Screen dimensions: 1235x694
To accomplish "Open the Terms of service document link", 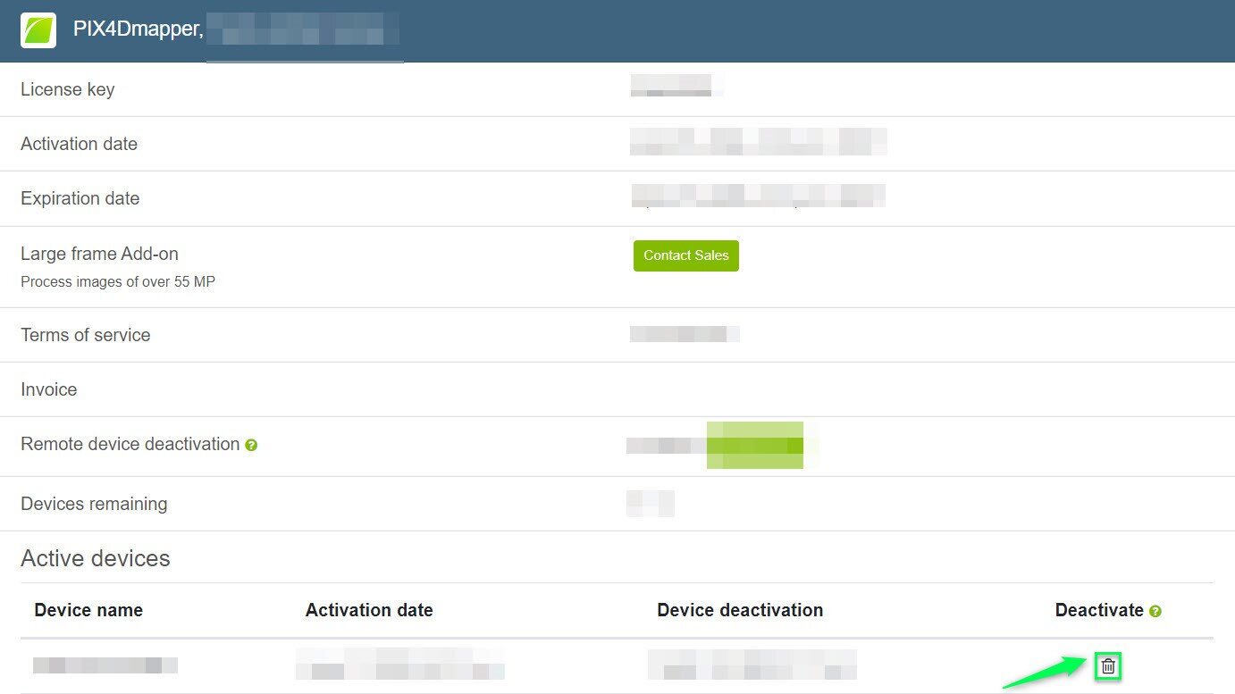I will click(x=684, y=333).
